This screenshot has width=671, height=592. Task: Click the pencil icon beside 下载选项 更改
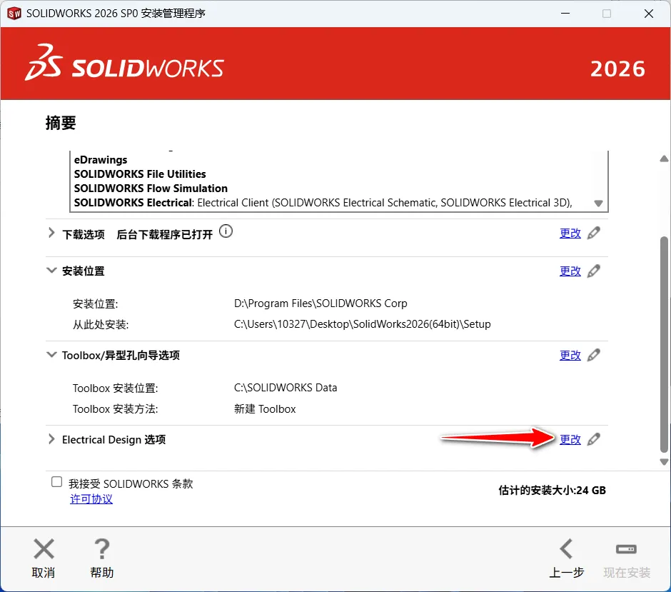coord(593,233)
